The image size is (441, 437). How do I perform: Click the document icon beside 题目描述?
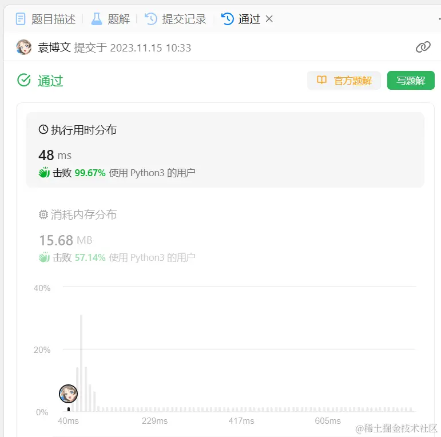tap(21, 19)
